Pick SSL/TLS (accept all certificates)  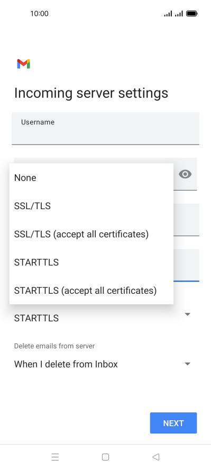coord(91,234)
